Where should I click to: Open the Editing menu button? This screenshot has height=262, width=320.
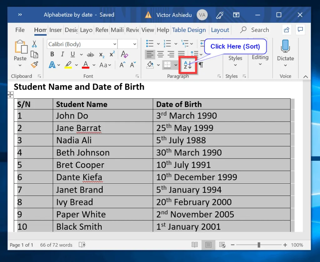[260, 60]
